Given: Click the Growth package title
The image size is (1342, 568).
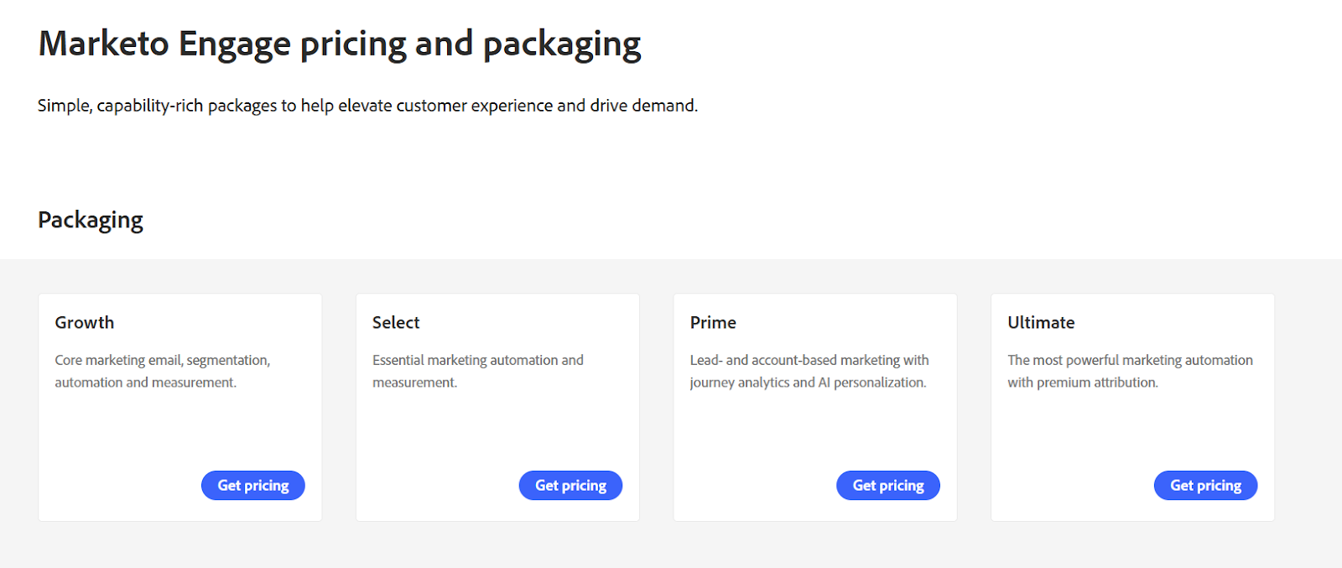Looking at the screenshot, I should pyautogui.click(x=84, y=322).
